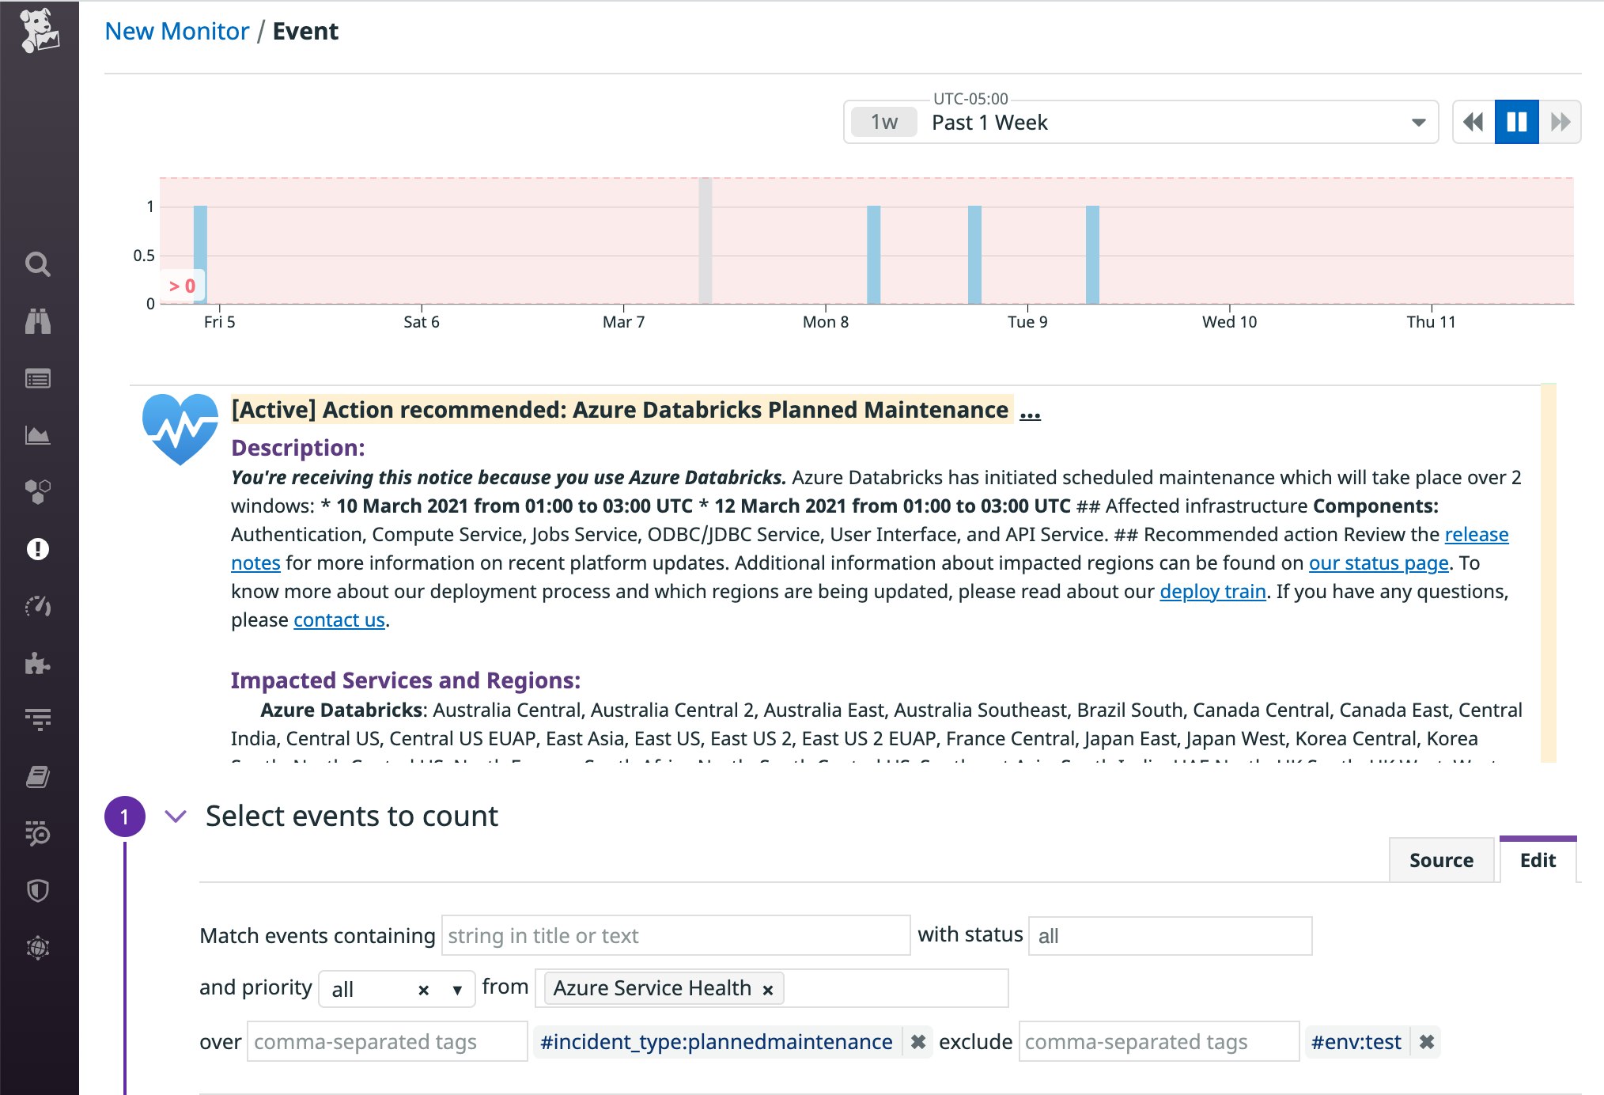The image size is (1604, 1095).
Task: Click the our status page link
Action: (1378, 563)
